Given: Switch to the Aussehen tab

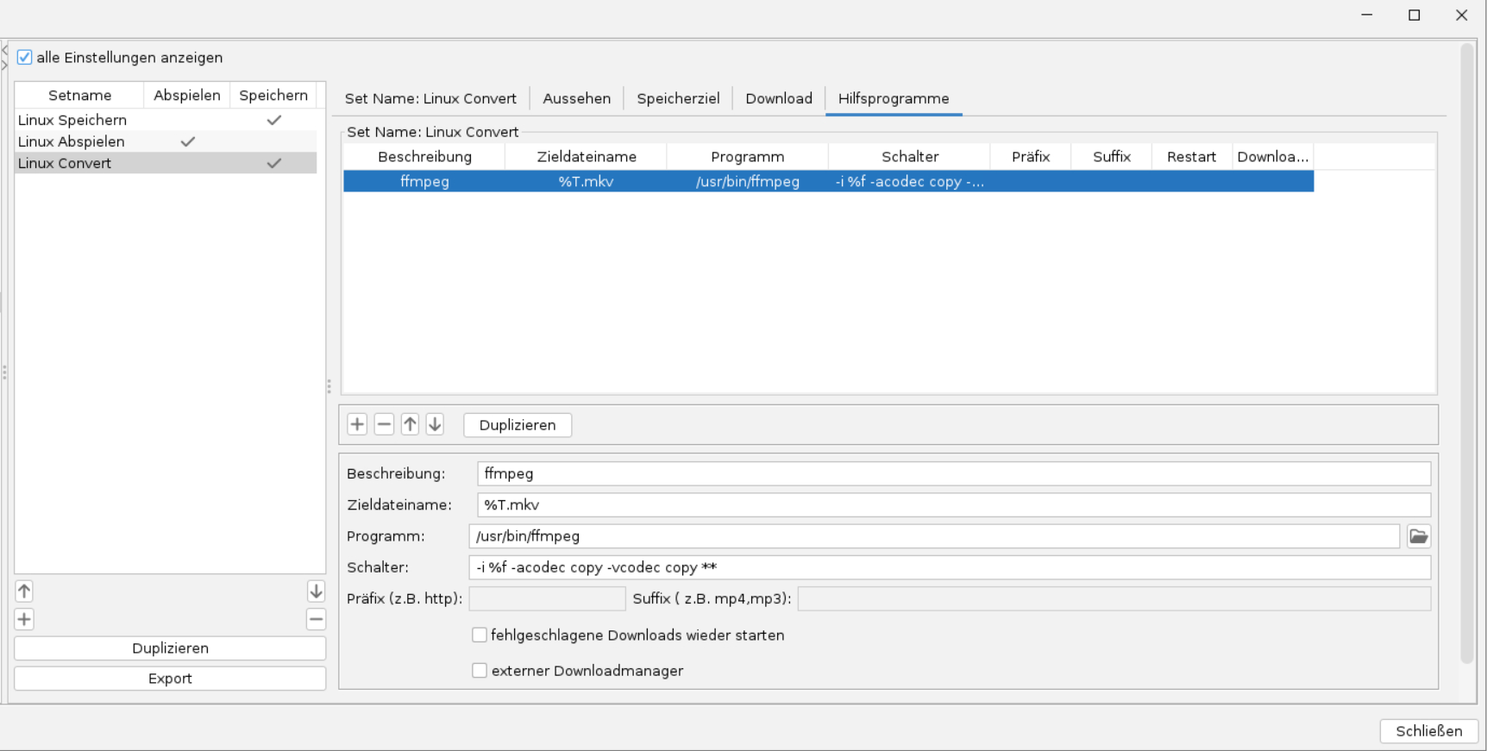Looking at the screenshot, I should [577, 98].
